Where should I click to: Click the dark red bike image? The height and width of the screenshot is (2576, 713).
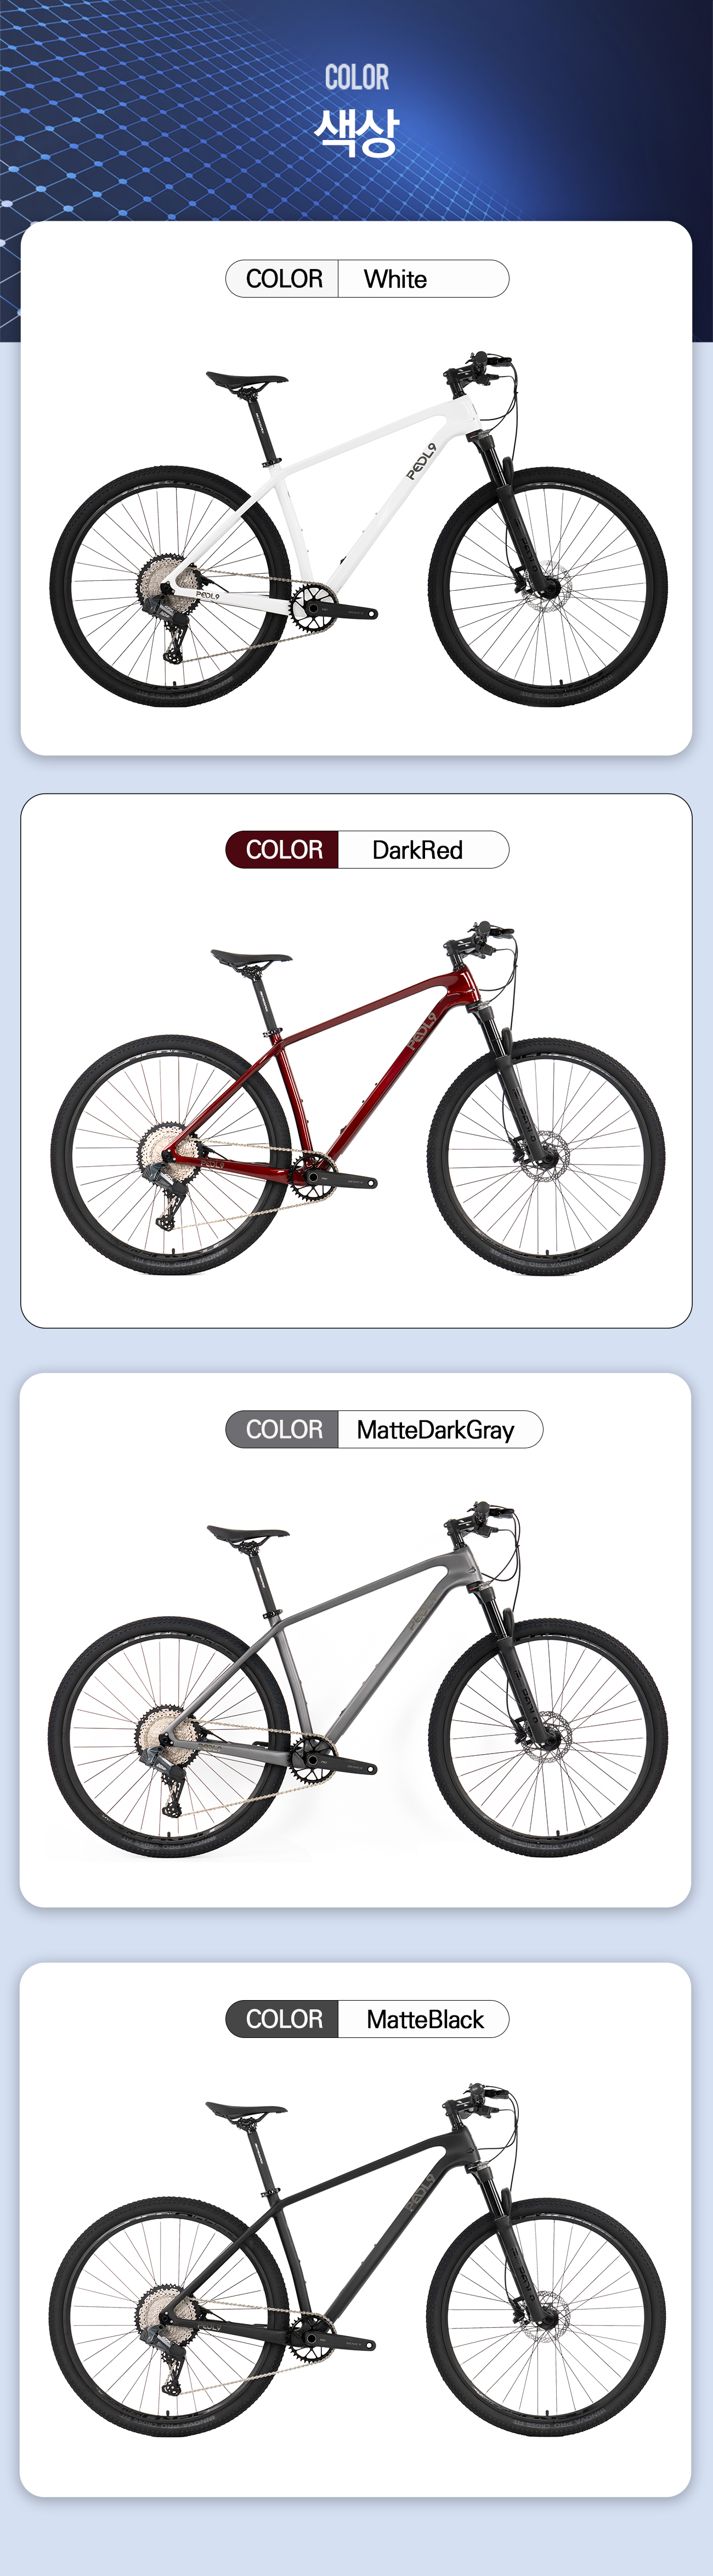coord(359,1099)
